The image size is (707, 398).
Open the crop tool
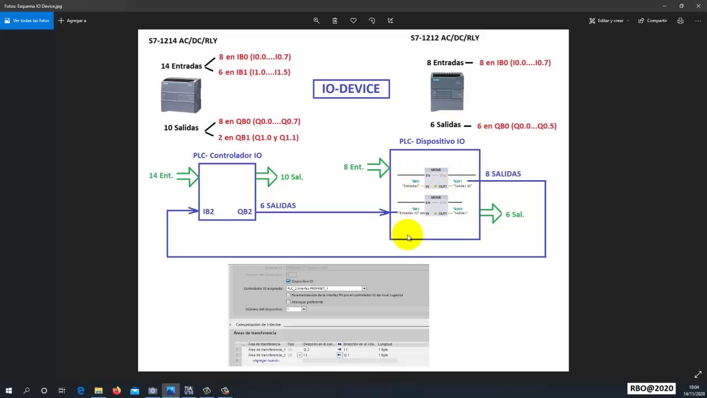point(391,20)
